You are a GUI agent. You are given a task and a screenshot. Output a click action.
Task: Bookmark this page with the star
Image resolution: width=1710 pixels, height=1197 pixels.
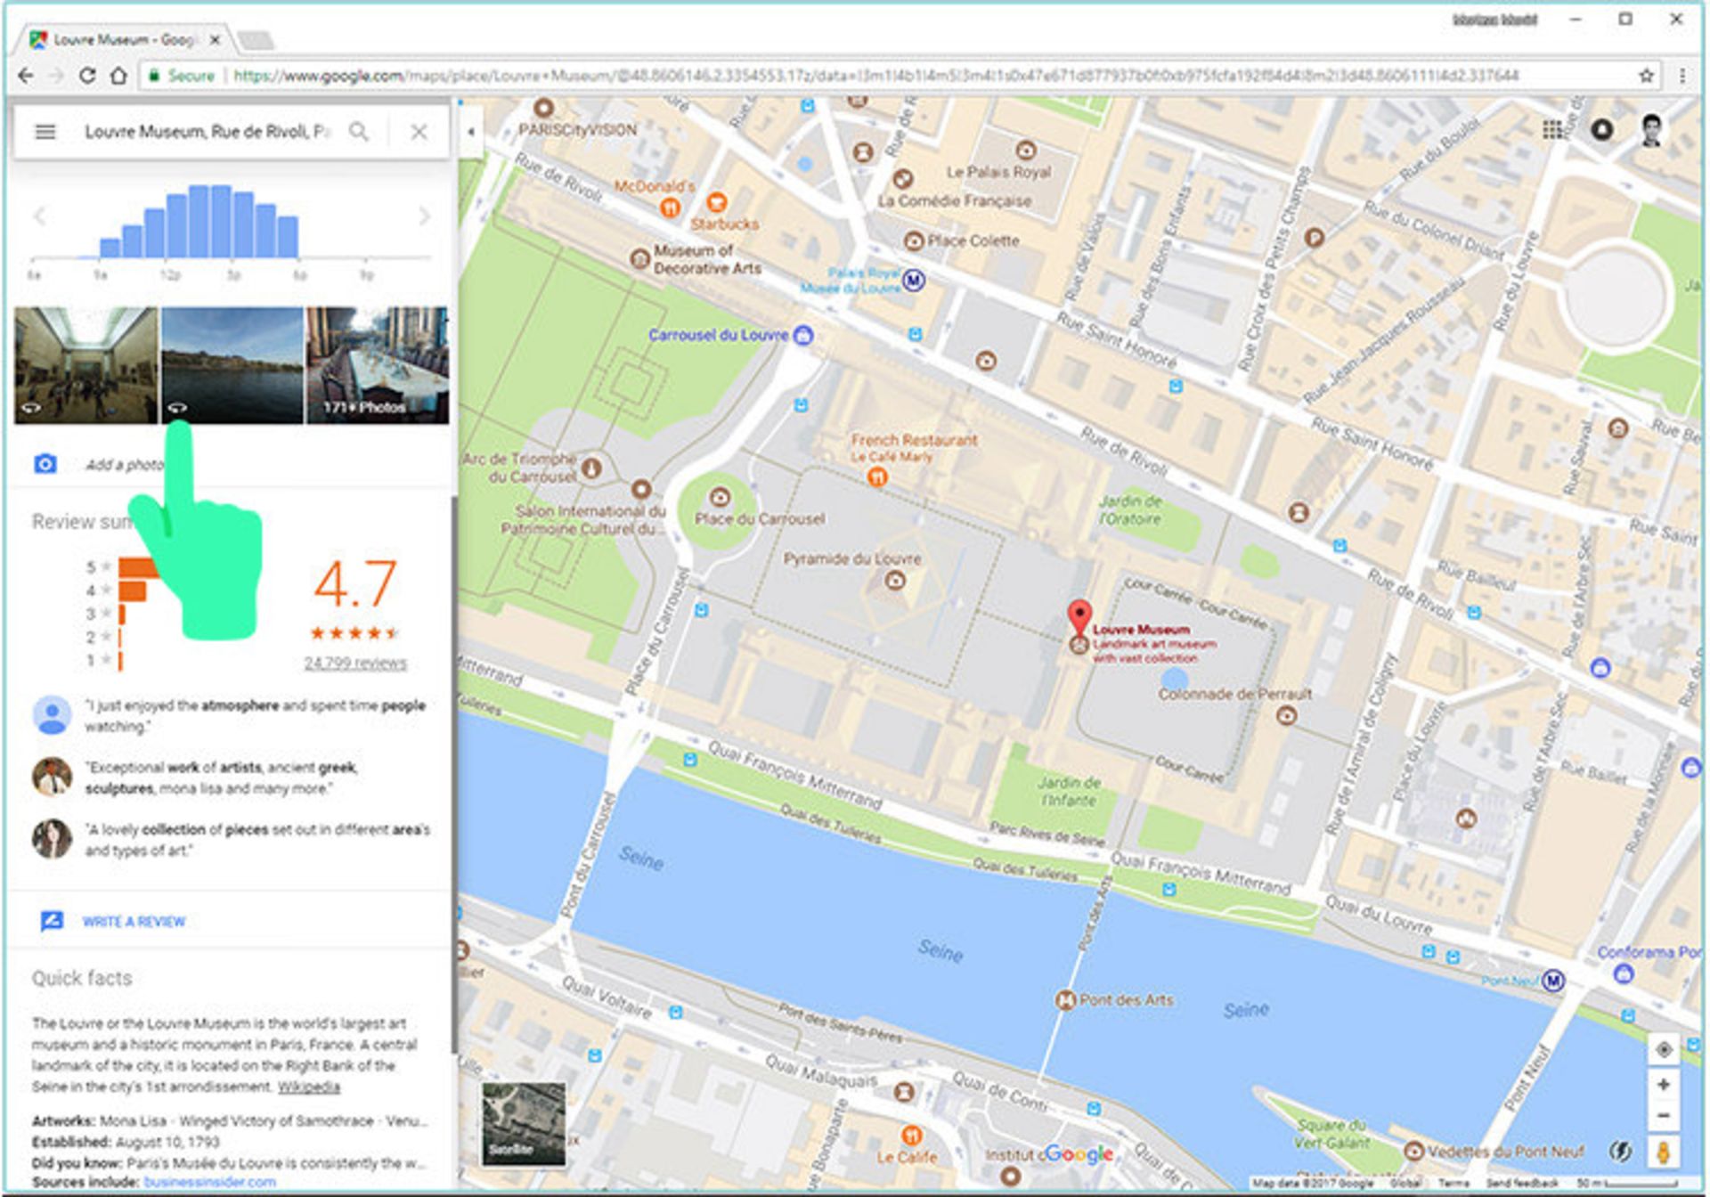[1646, 76]
